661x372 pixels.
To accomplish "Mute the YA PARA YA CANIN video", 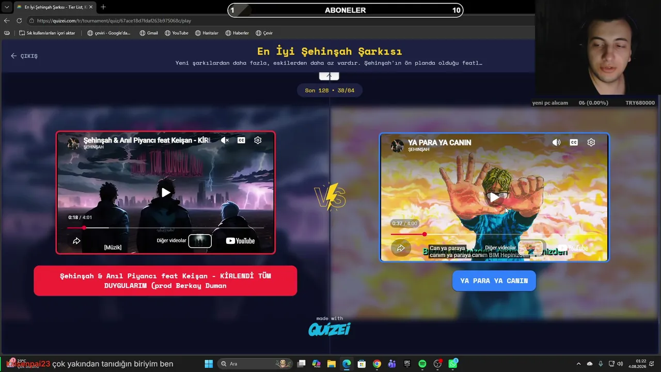I will [x=556, y=143].
